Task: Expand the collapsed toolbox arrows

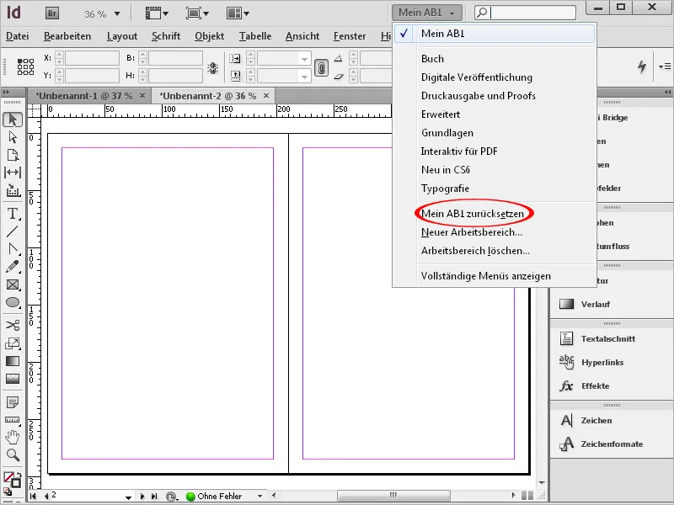Action: (x=6, y=92)
